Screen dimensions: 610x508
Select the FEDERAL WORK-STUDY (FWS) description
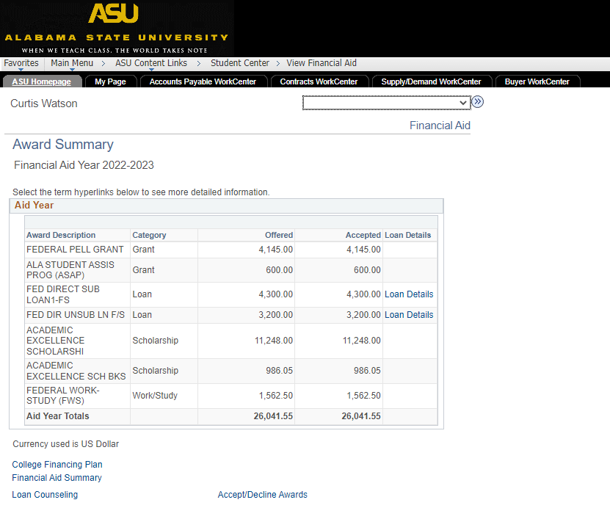tap(63, 396)
